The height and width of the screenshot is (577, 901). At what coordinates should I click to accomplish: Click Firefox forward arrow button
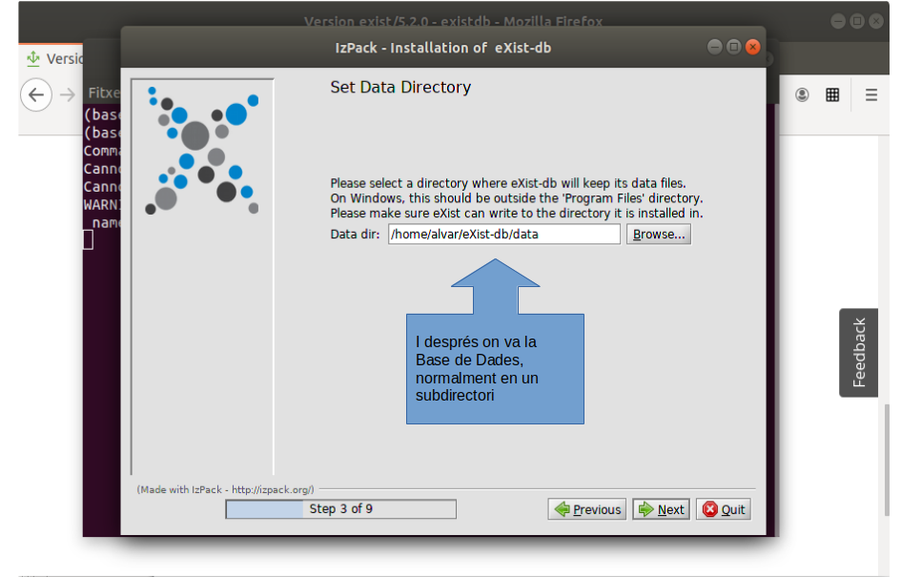tap(68, 94)
